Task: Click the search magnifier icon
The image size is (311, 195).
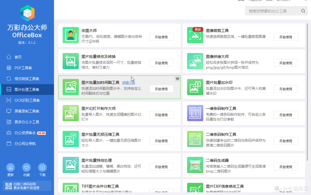Action: click(303, 11)
